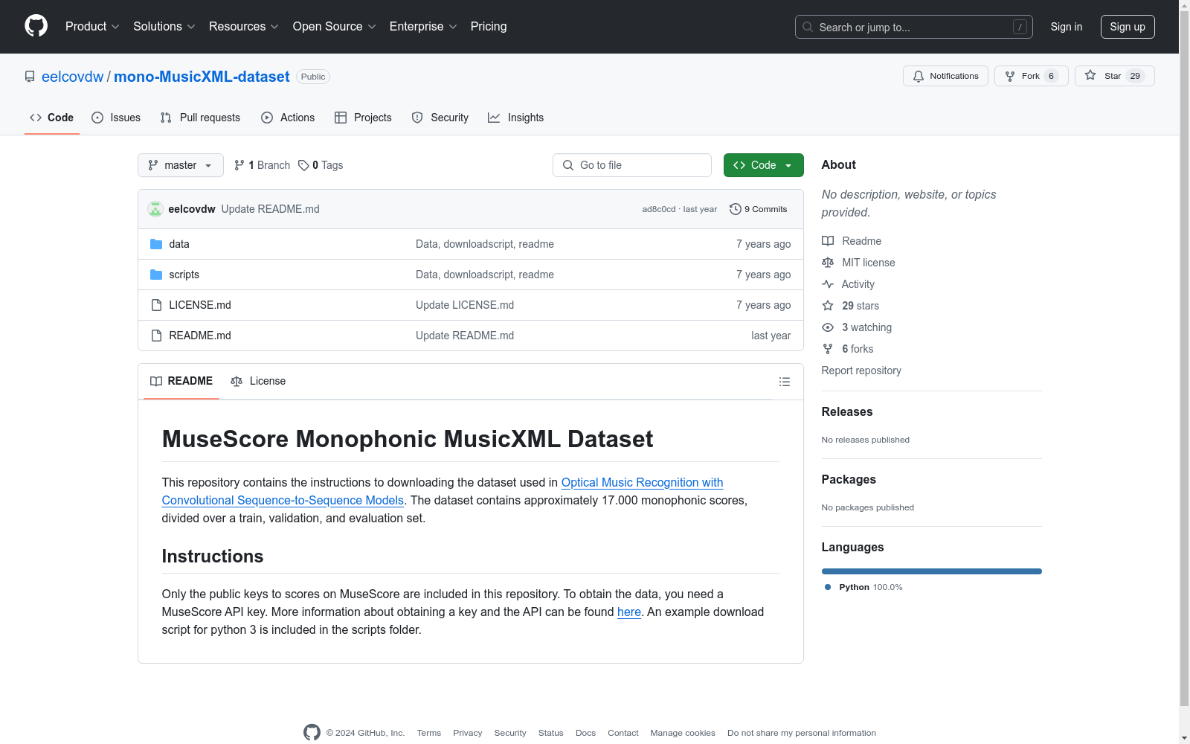
Task: Click the LICENSE.md file icon
Action: [156, 305]
